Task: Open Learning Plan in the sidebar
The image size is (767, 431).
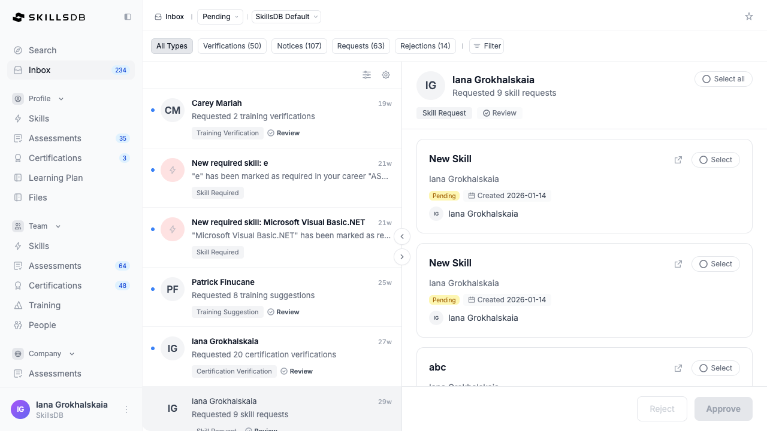Action: click(56, 178)
